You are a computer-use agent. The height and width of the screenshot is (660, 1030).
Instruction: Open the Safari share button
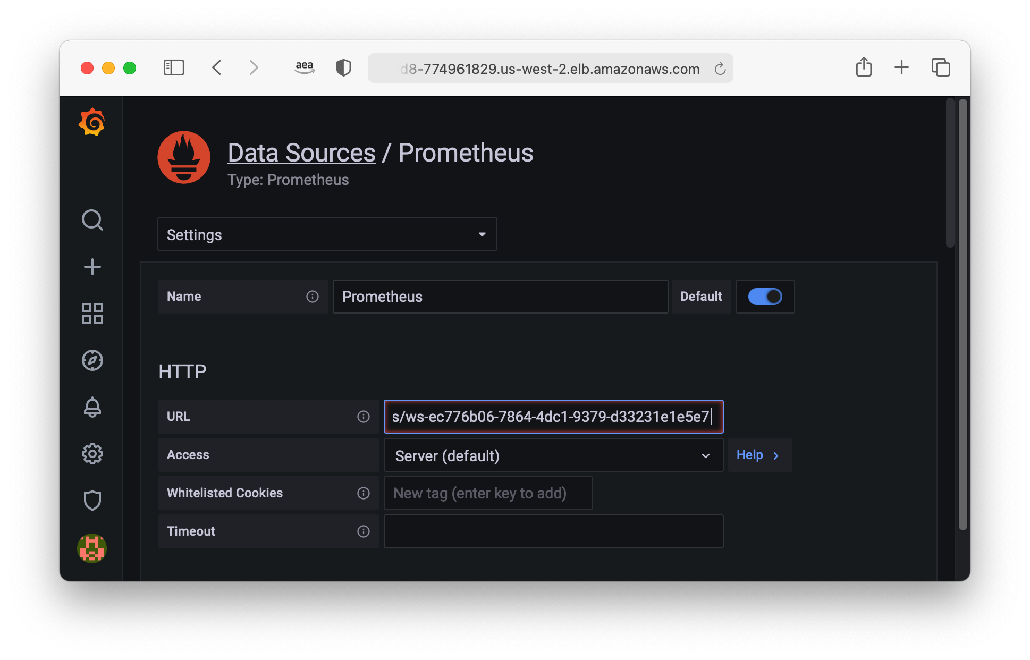click(864, 67)
